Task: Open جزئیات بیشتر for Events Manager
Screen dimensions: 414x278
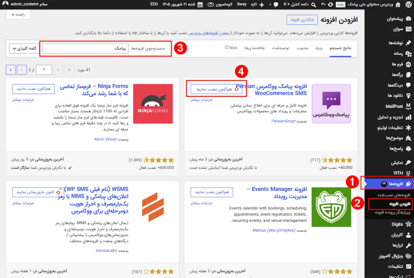Action: coord(201,203)
